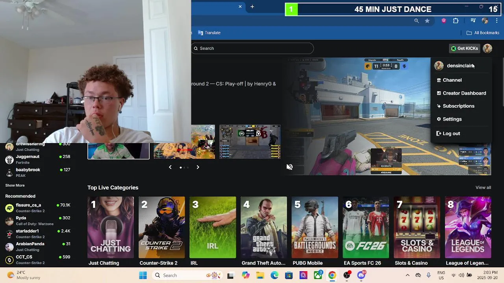Open the weather widget showing 24°C

[x=24, y=275]
